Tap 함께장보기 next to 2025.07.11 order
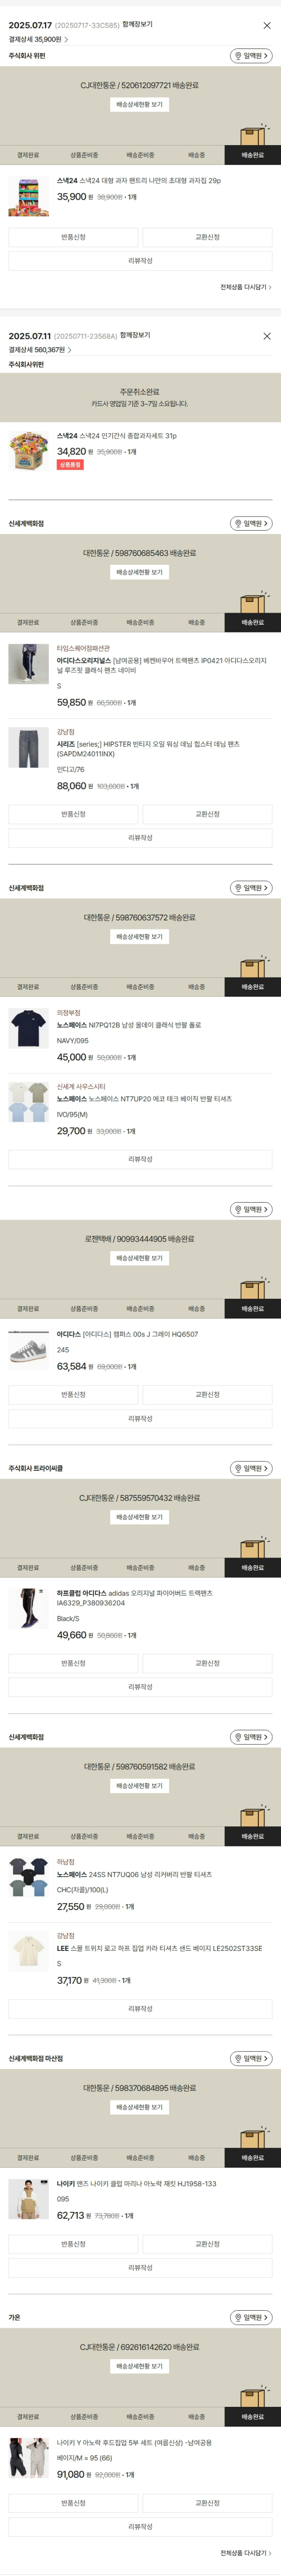The height and width of the screenshot is (2576, 281). pos(137,335)
